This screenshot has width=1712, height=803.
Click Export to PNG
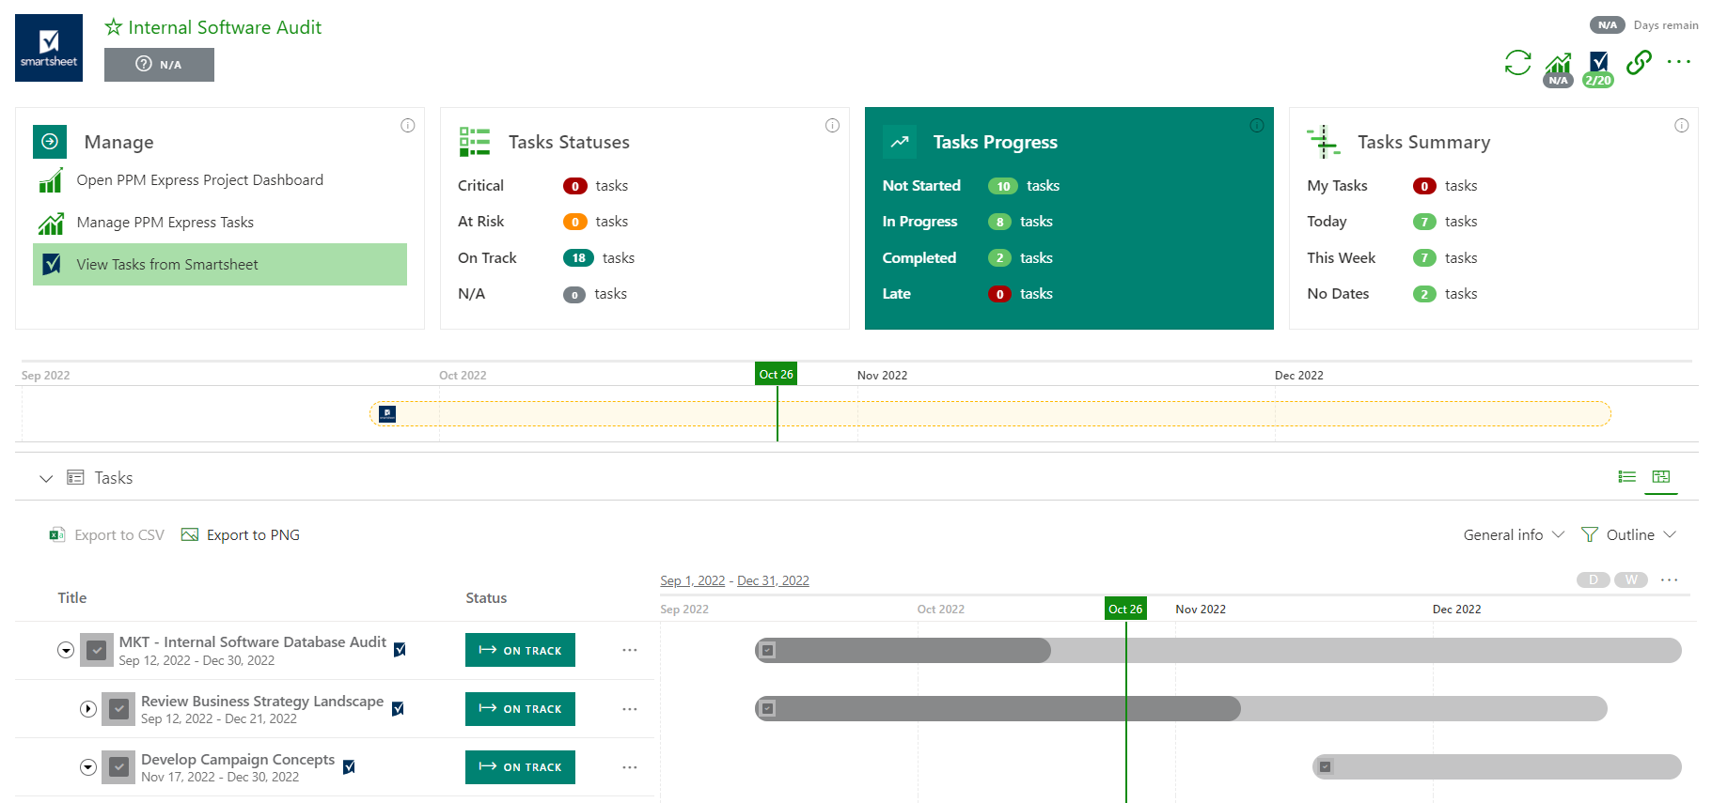(241, 535)
